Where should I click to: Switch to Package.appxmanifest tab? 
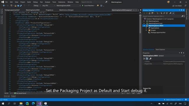pos(12,10)
